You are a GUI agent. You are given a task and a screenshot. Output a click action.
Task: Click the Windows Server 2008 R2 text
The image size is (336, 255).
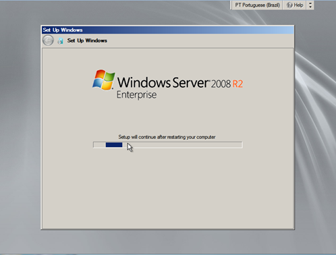click(x=180, y=82)
